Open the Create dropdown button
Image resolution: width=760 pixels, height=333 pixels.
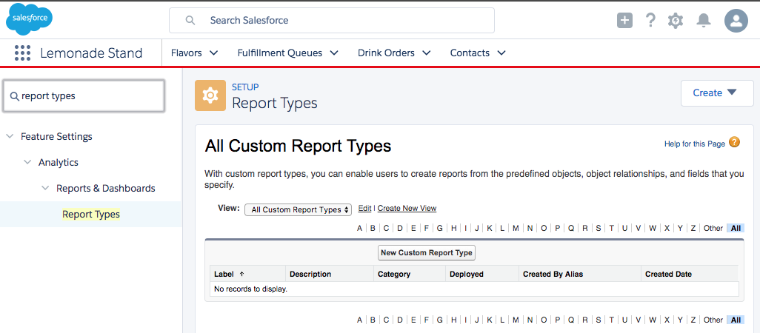pos(716,93)
